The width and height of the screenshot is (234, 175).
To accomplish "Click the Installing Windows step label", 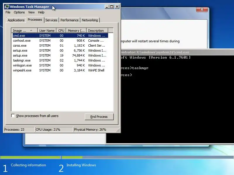I will (81, 165).
